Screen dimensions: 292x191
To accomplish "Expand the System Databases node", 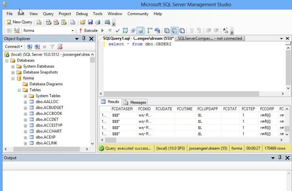I will (13, 67).
